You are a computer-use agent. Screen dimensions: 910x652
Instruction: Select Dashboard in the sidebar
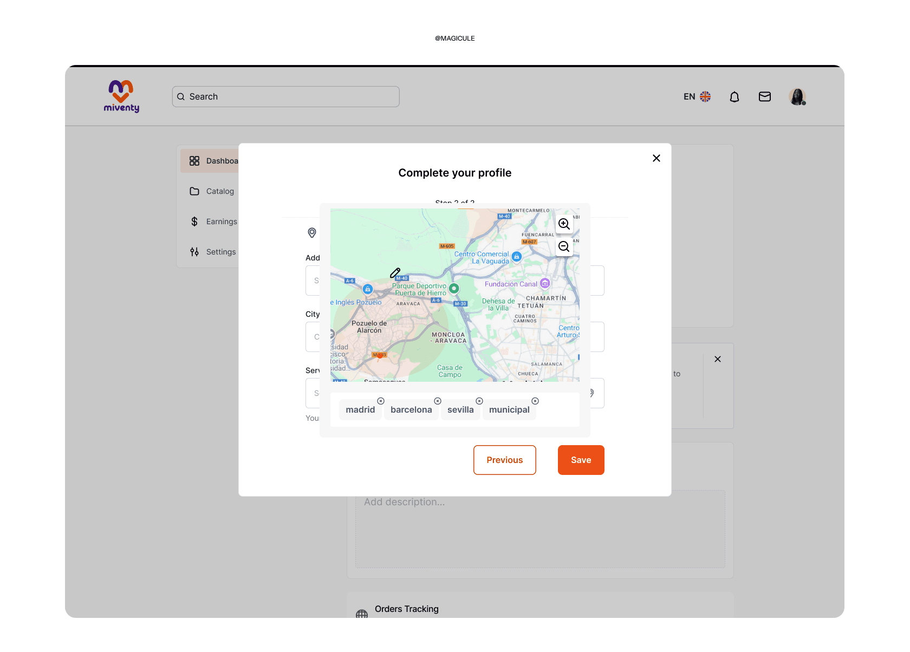pyautogui.click(x=210, y=161)
